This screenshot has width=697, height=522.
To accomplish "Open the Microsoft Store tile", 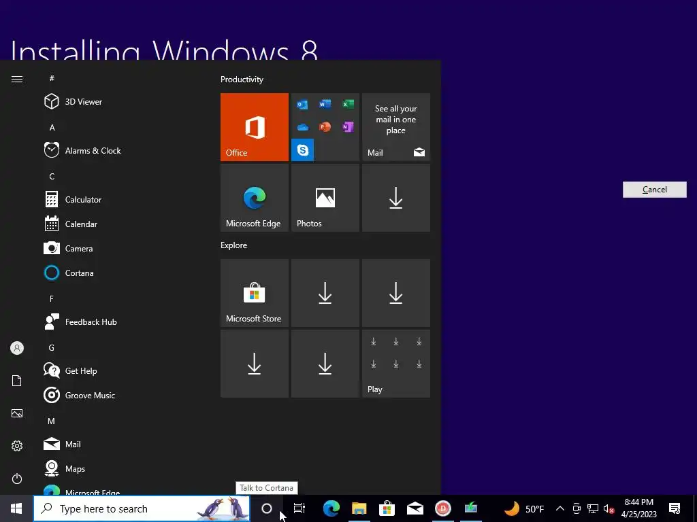I will 255,293.
